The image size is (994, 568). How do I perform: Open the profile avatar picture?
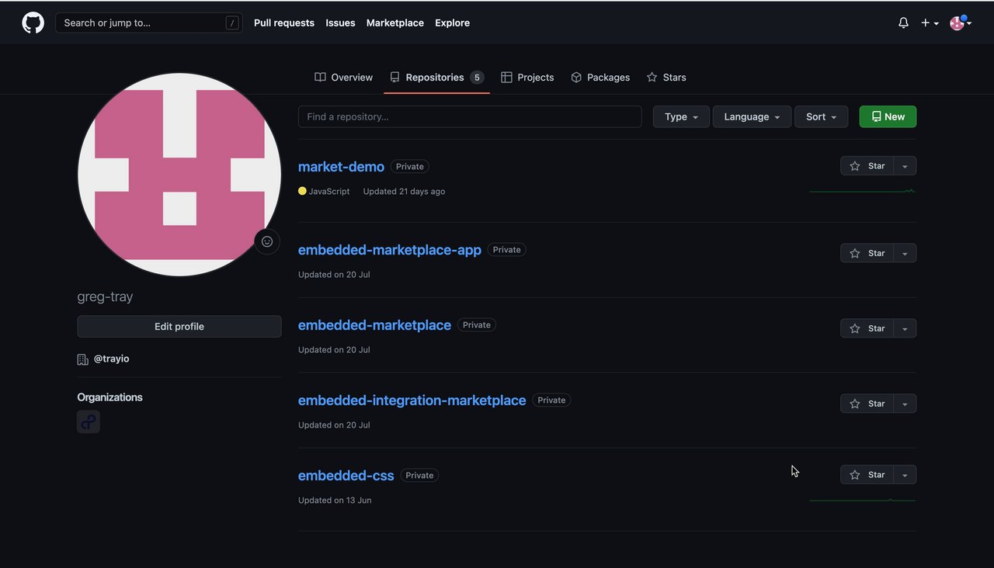(179, 175)
